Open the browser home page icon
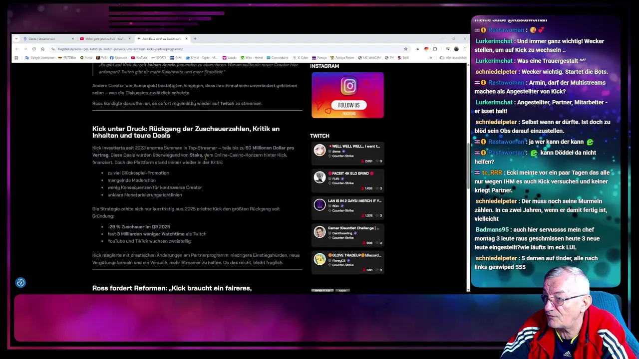Viewport: 639px width, 359px height. 42,49
